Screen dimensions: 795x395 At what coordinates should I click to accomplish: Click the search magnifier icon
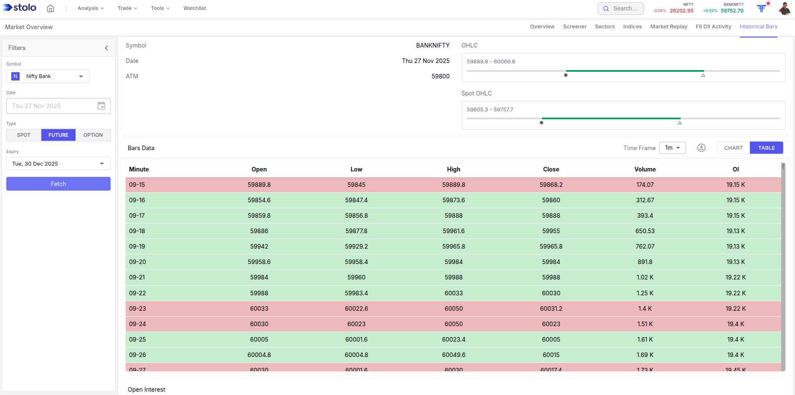point(606,8)
